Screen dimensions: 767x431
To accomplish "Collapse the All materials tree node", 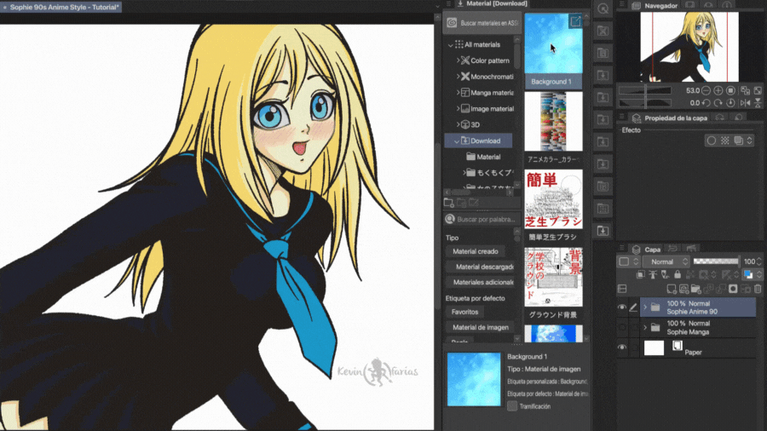I will point(451,44).
